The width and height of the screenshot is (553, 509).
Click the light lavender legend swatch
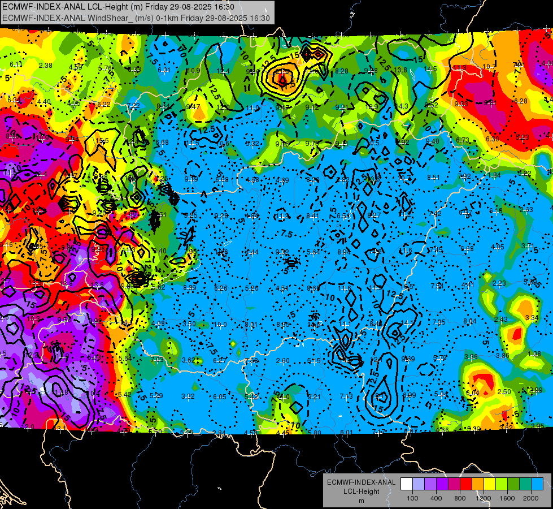[419, 484]
